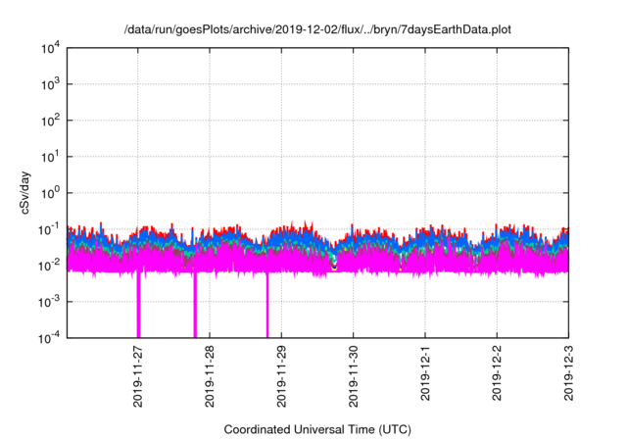Click the 10^-2 y-axis tick label
Screen dimensions: 627x439
(x=49, y=265)
